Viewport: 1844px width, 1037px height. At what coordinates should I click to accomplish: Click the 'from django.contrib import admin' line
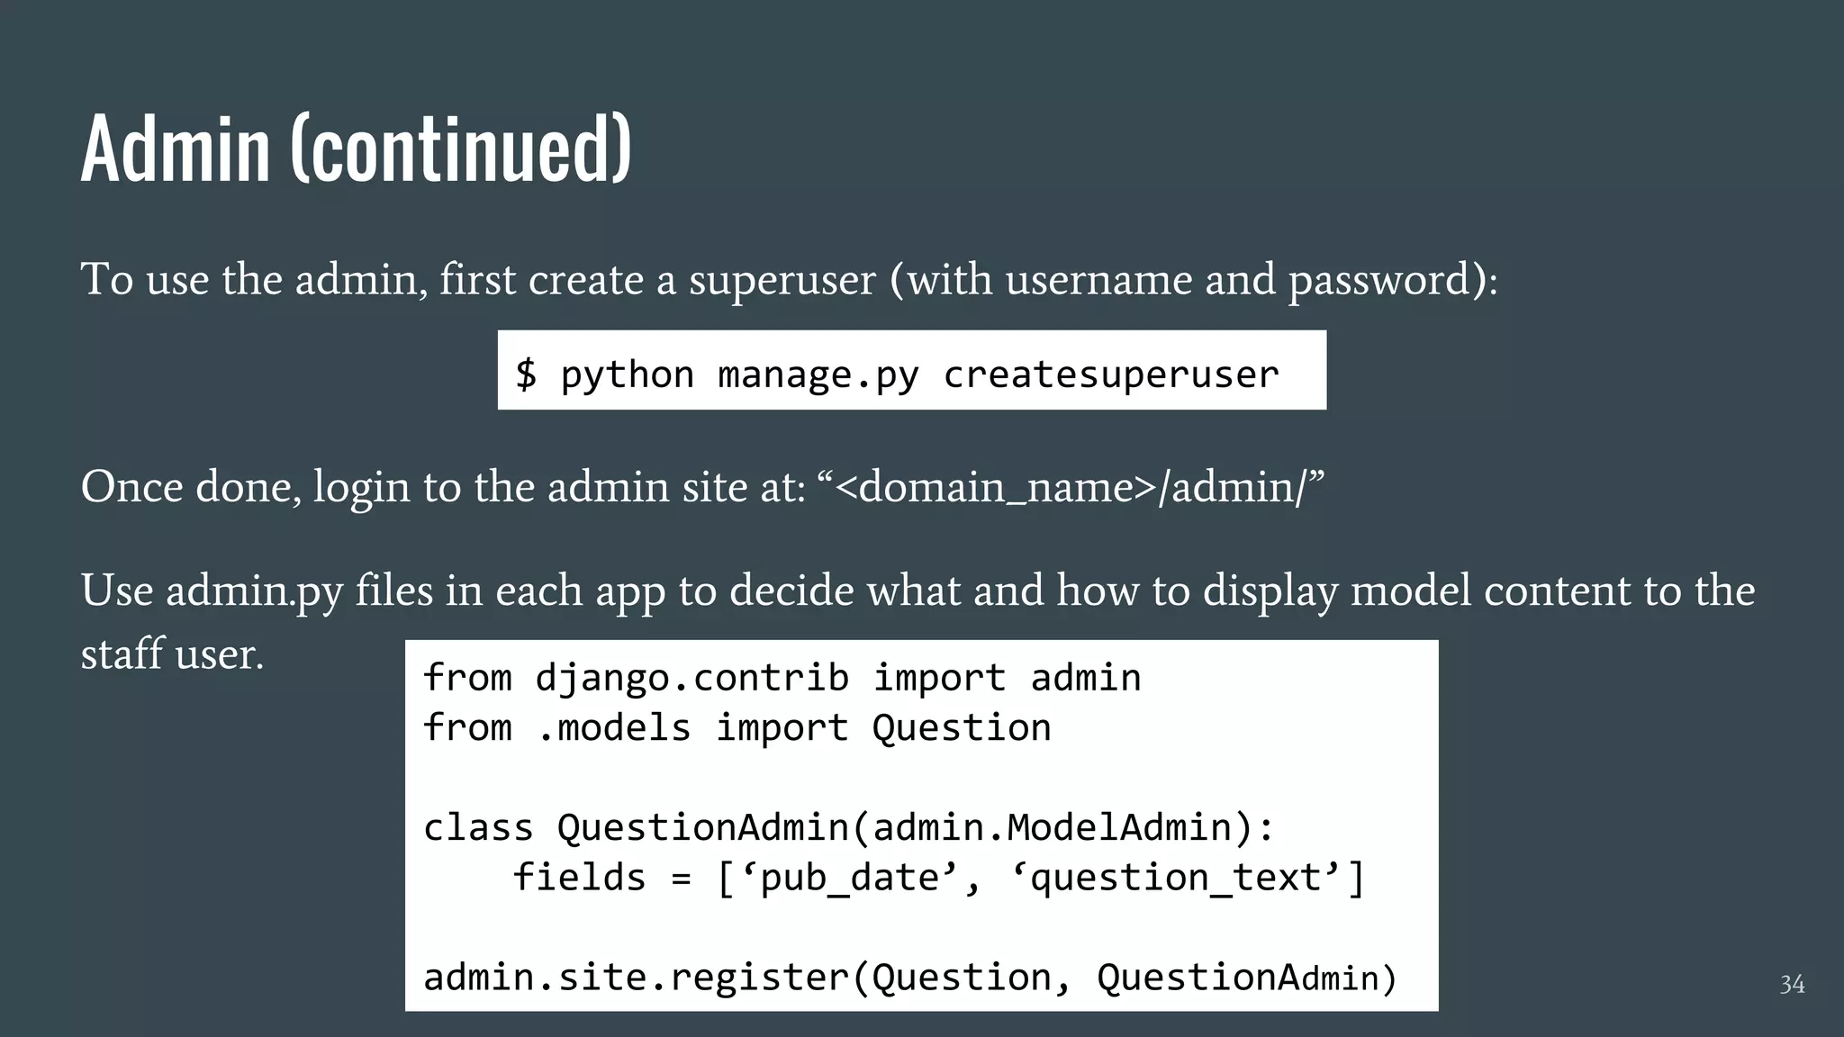coord(782,678)
